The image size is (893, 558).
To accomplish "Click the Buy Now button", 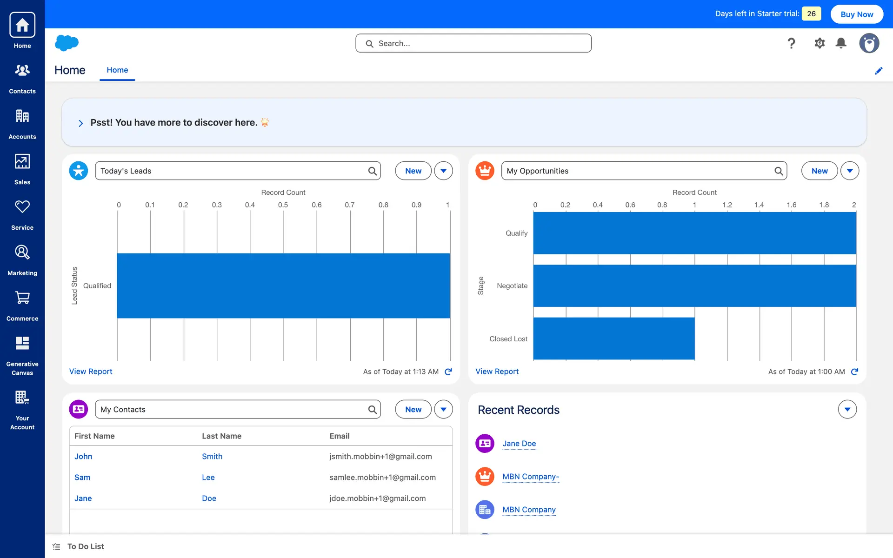I will point(857,14).
